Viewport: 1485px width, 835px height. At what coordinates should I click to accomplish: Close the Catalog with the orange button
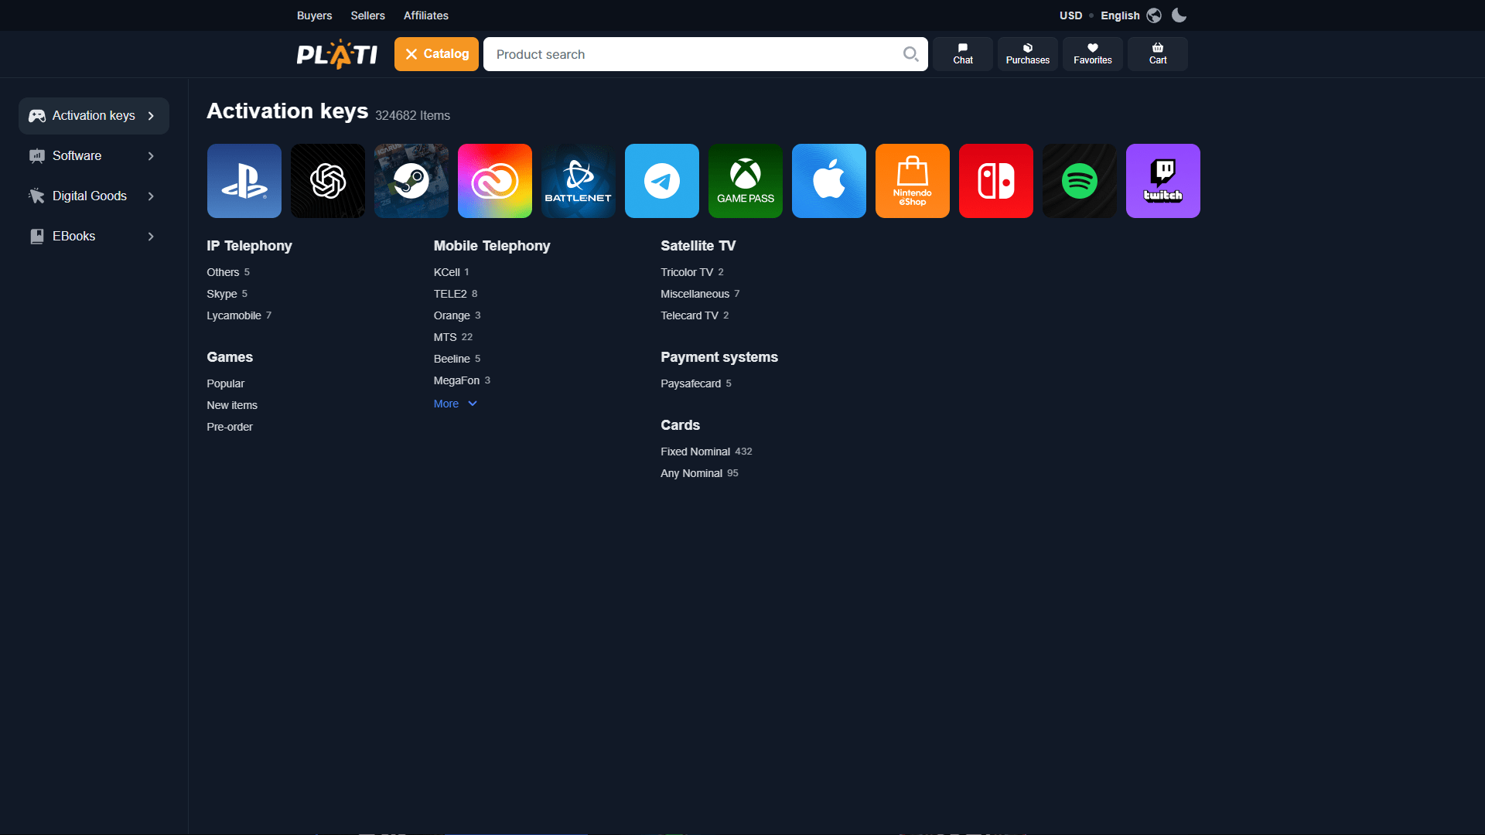pos(435,53)
